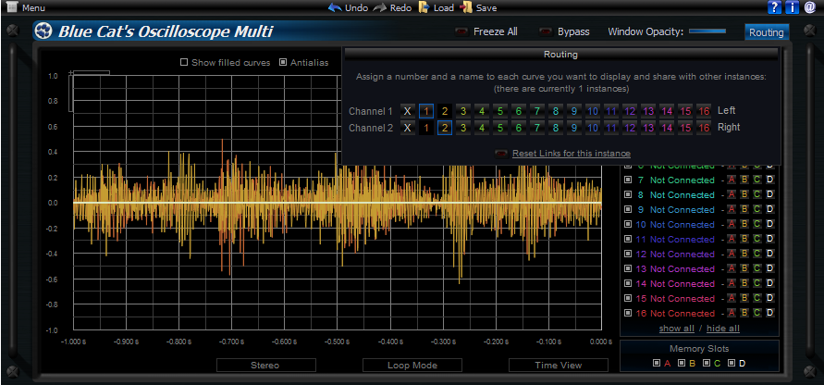
Task: Enable Show filled curves checkbox
Action: pos(184,63)
